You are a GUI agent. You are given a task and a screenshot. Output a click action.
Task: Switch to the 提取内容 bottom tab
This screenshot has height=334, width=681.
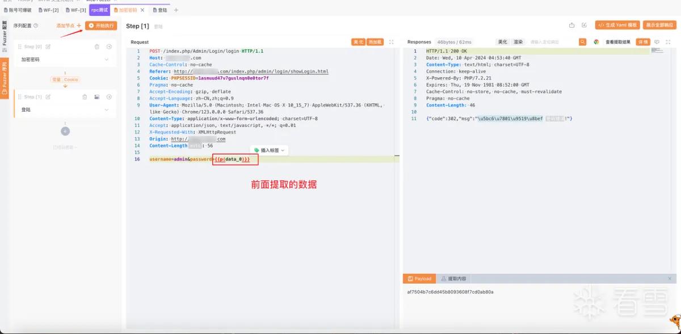pos(453,278)
